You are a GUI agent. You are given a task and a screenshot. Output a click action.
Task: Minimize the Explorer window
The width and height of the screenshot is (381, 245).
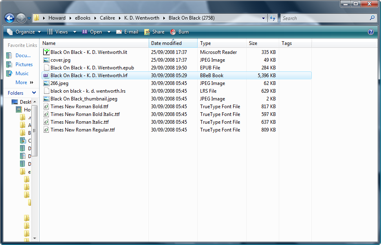point(345,4)
